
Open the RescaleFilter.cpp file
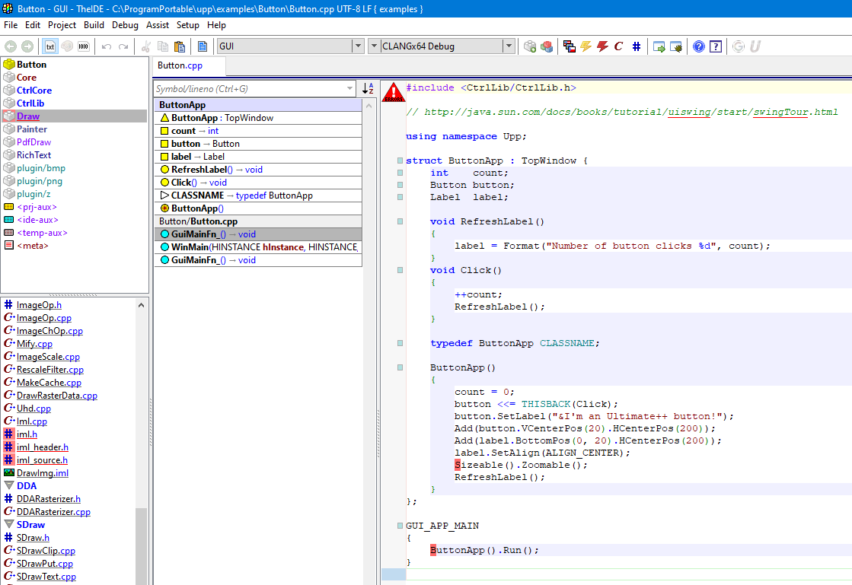[50, 370]
